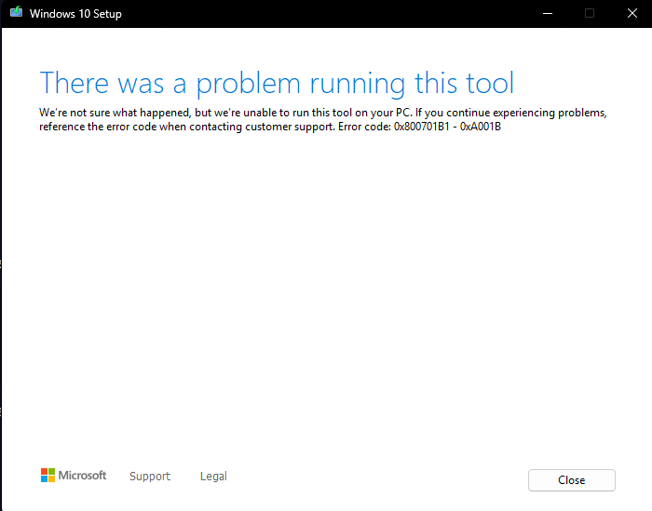Click the "Windows 10 Setup" title text
This screenshot has height=511, width=652.
(75, 14)
